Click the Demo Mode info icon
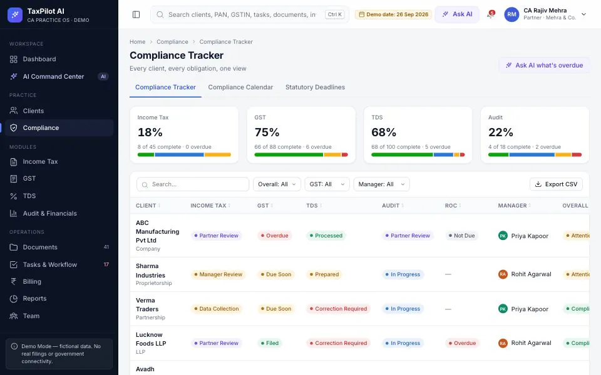Viewport: 601px width, 375px height. (14, 346)
